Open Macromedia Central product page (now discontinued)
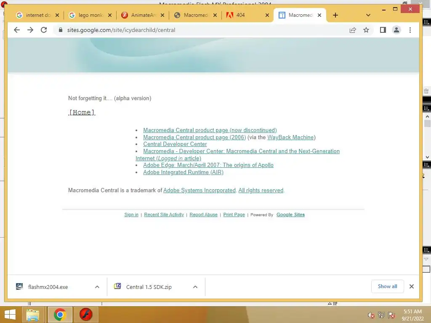This screenshot has width=431, height=323. click(210, 130)
